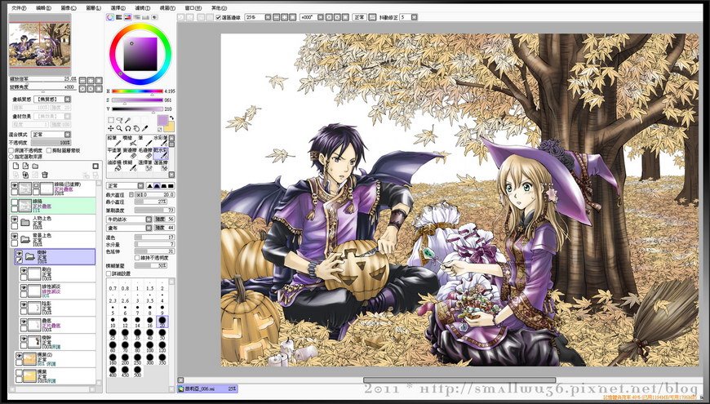This screenshot has width=710, height=404.
Task: Select the zoom magnifier tool
Action: (119, 129)
